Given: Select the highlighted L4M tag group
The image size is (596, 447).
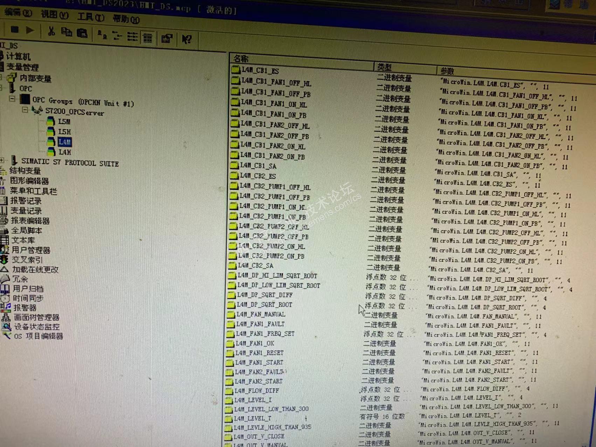Looking at the screenshot, I should (65, 142).
